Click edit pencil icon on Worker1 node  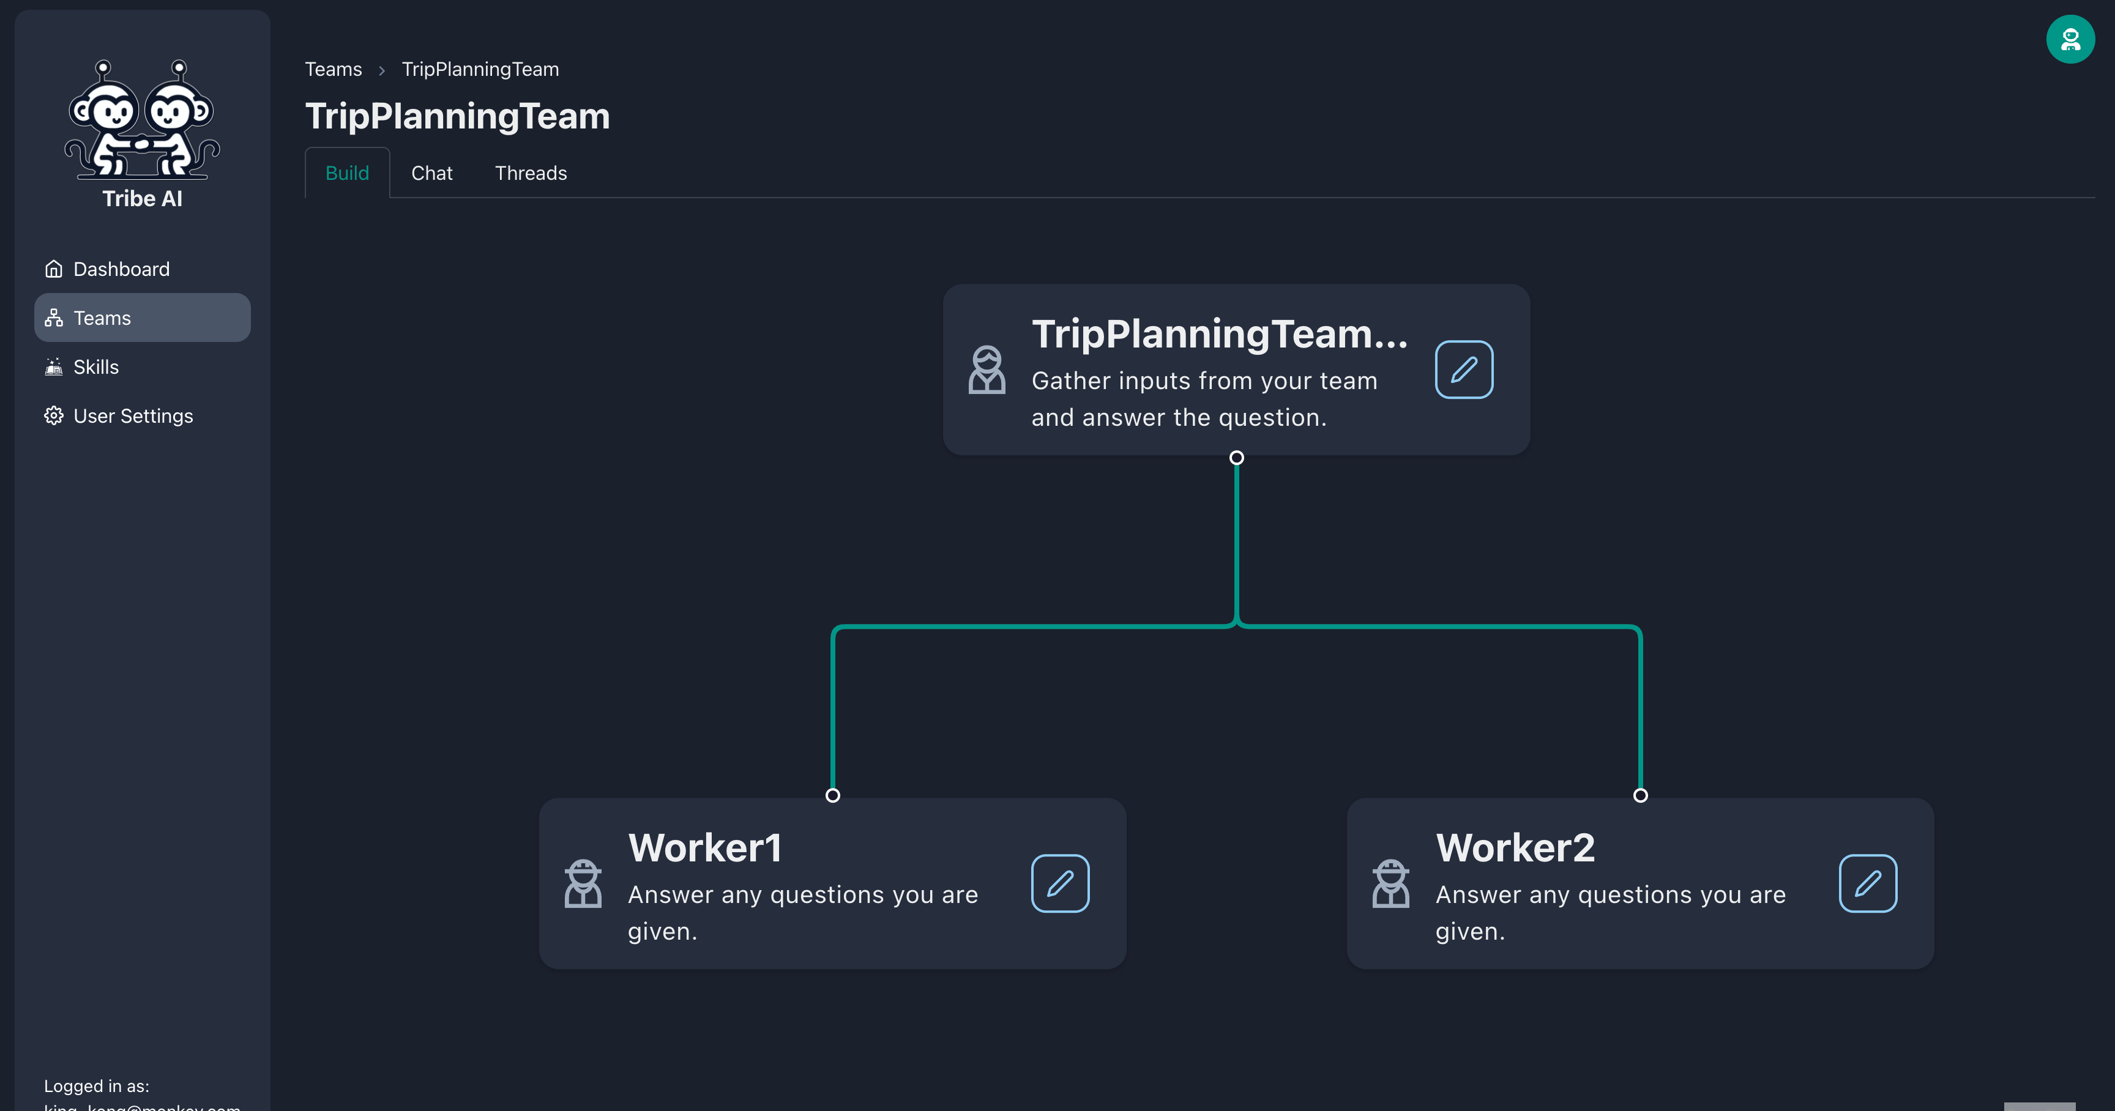[1059, 883]
